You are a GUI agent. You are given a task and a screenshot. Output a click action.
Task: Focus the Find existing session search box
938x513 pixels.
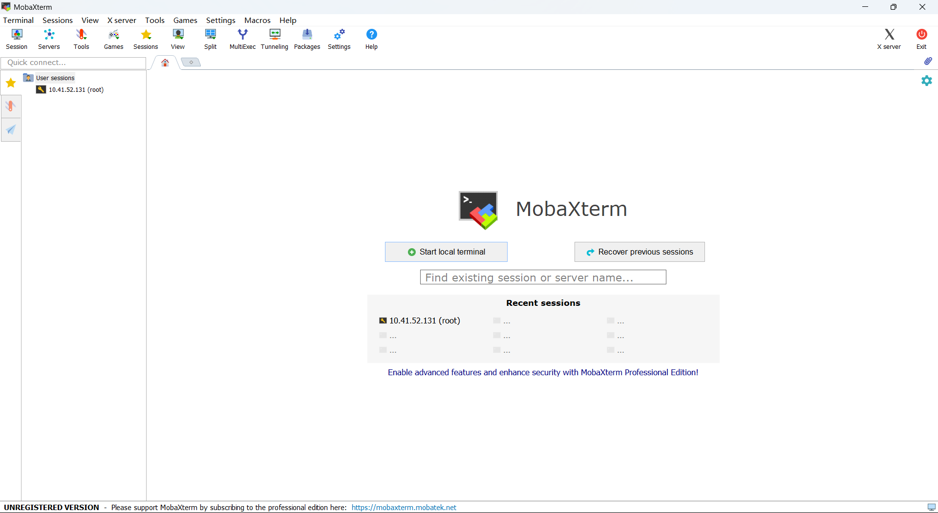[543, 278]
